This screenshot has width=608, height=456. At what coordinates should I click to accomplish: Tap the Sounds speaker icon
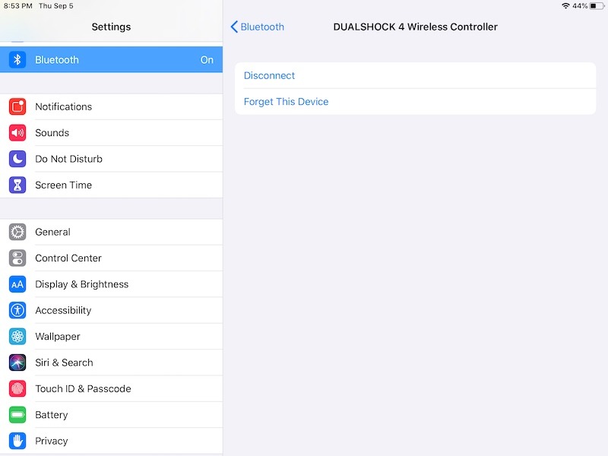click(17, 133)
